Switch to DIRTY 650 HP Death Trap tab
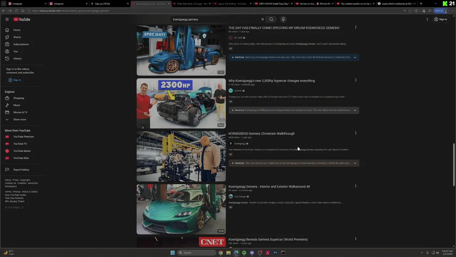 tap(273, 4)
